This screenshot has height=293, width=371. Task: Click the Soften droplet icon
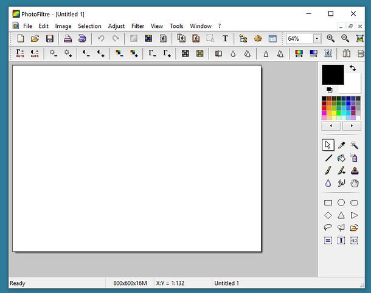[x=233, y=53]
